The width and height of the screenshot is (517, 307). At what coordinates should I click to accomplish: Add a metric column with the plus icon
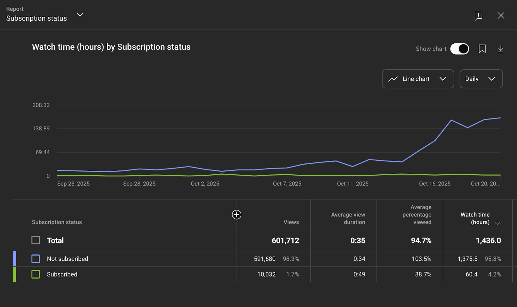[237, 214]
